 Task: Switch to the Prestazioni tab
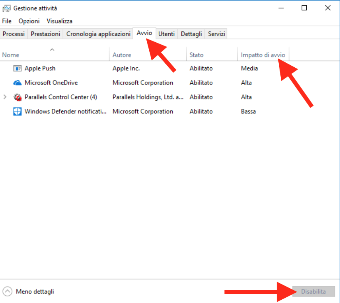click(x=45, y=34)
